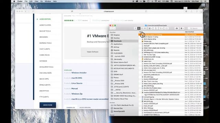The image size is (220, 123).
Task: Click the volume icon in menu bar
Action: (159, 1)
